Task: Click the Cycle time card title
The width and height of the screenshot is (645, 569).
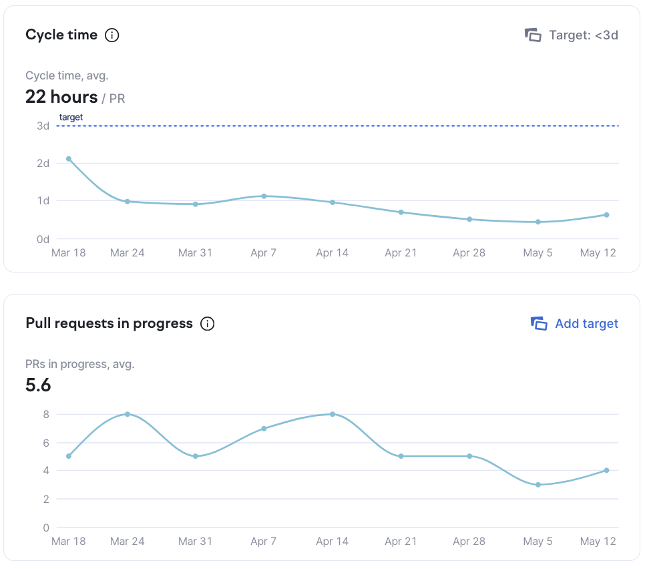Action: pos(61,35)
